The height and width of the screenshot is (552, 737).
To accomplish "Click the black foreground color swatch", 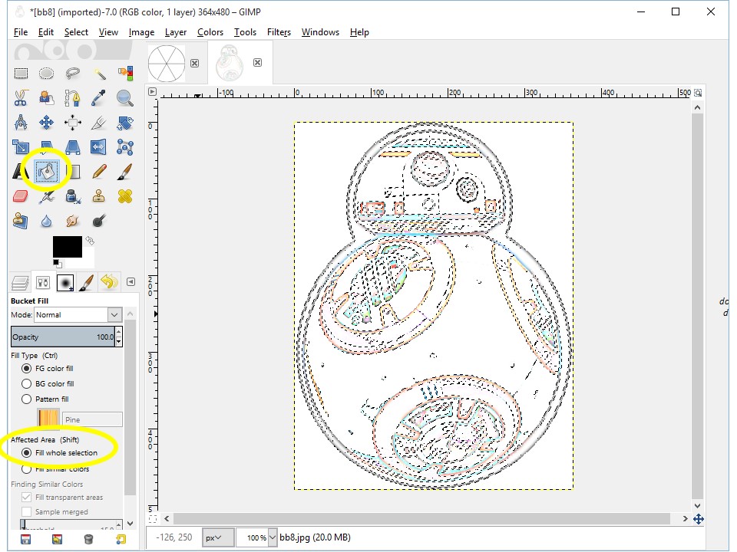I will (x=67, y=247).
